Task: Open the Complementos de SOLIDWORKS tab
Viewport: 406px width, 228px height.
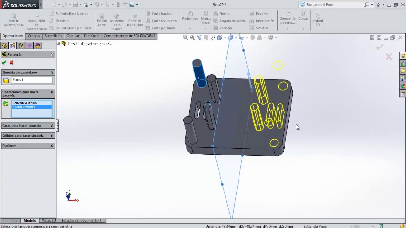Action: (x=129, y=36)
